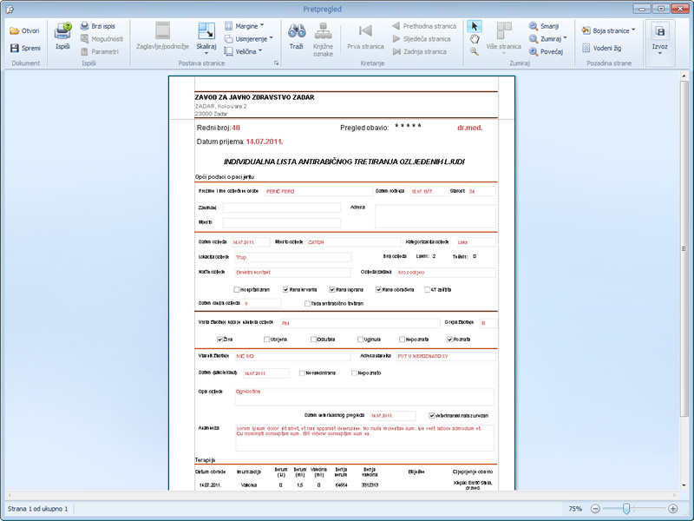Click the 75% zoom value in the status bar
Image resolution: width=694 pixels, height=521 pixels.
[575, 509]
